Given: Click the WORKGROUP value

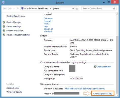Looking at the screenshot, I should click(76, 79).
